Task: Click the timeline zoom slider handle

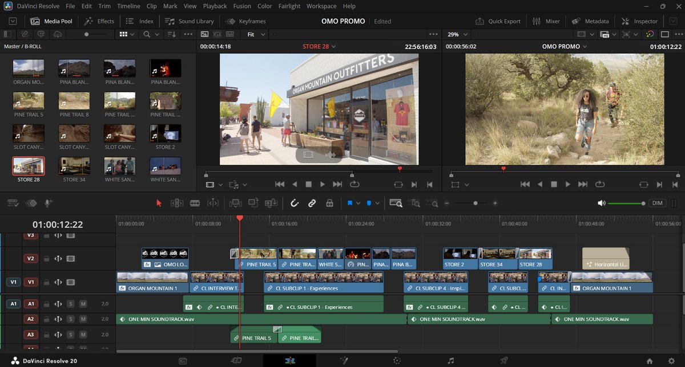Action: click(x=475, y=203)
